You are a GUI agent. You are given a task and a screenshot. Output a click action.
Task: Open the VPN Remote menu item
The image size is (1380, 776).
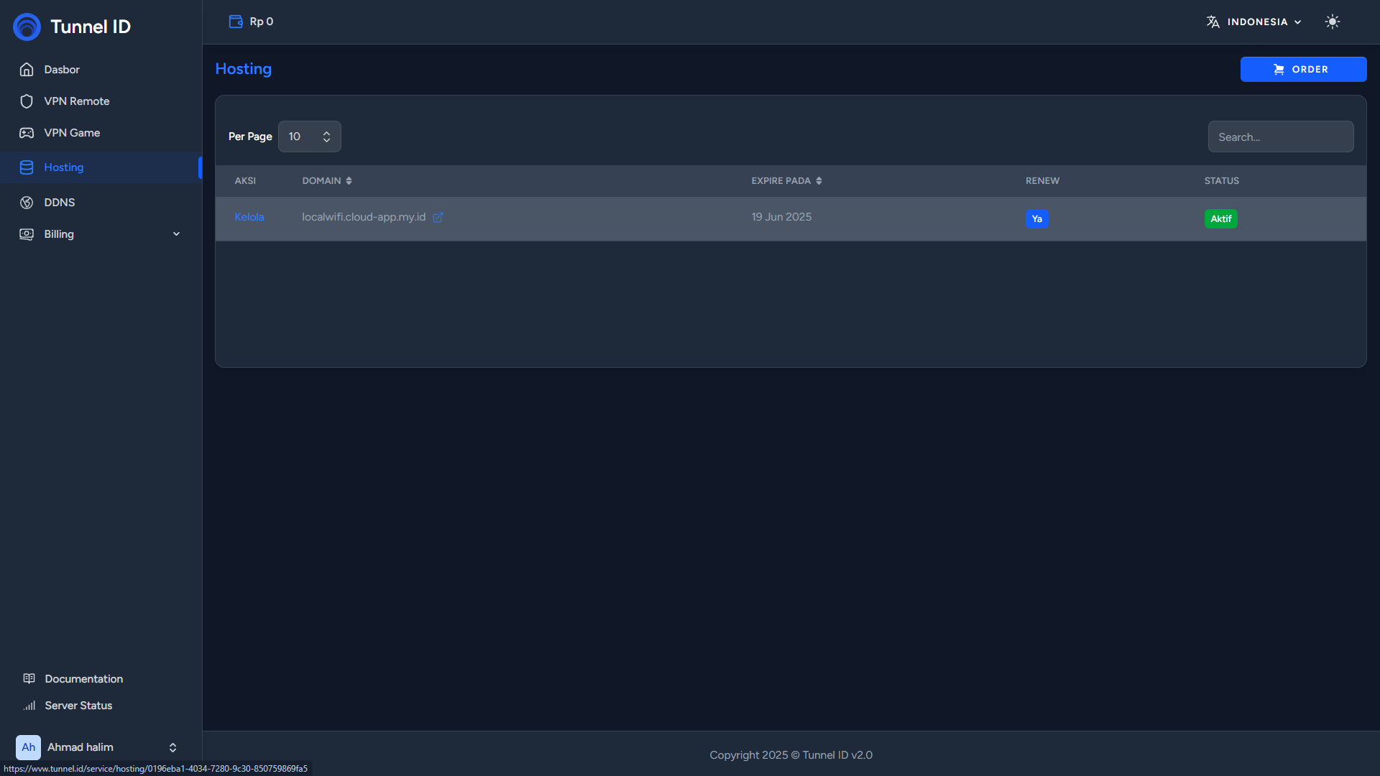click(76, 101)
